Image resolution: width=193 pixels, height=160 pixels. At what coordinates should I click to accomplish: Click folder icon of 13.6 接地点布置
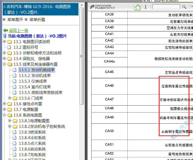point(10,104)
